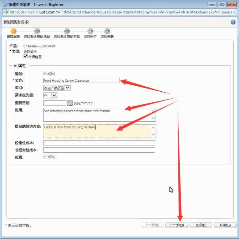The image size is (239, 239).
Task: Close the Internet Explorer window
Action: tap(232, 5)
